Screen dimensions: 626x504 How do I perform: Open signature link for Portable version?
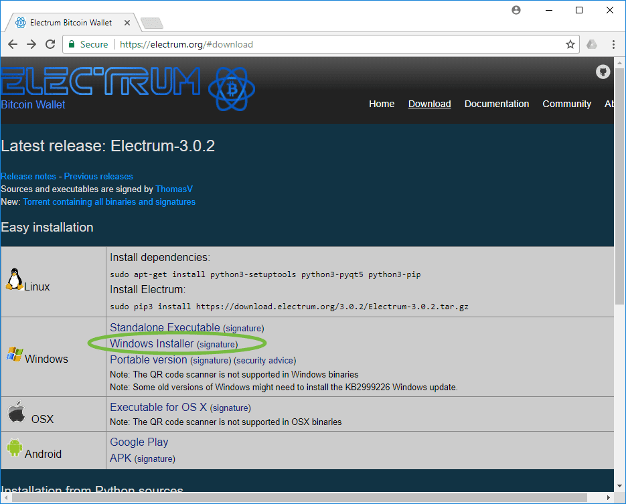pyautogui.click(x=211, y=360)
